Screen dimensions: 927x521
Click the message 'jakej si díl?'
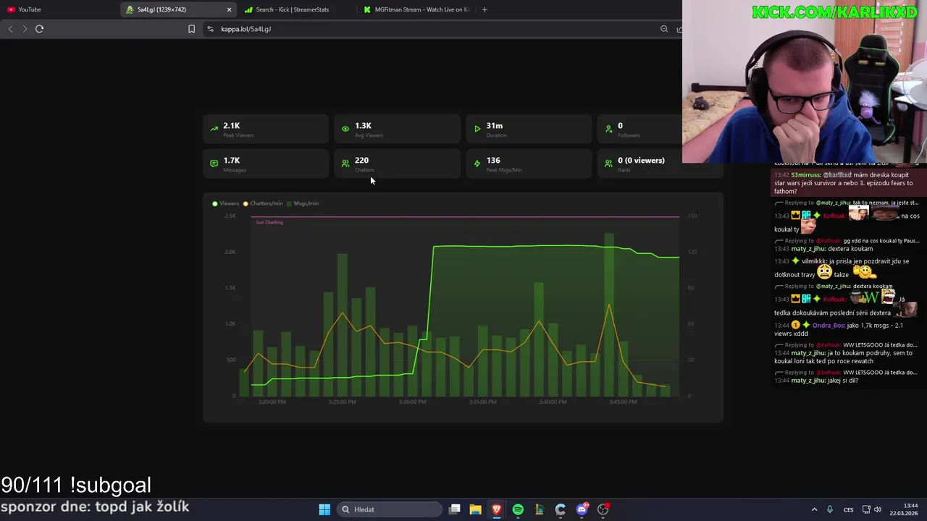coord(843,381)
